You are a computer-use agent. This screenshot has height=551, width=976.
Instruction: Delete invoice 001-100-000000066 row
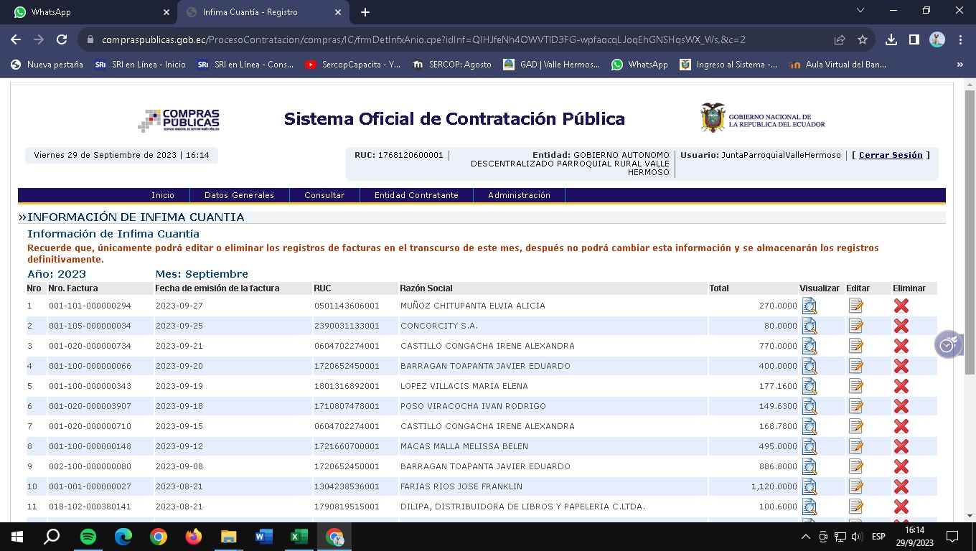click(x=901, y=366)
